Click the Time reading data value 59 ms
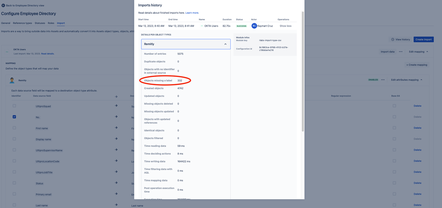Viewport: 442px width, 208px height. click(x=181, y=146)
